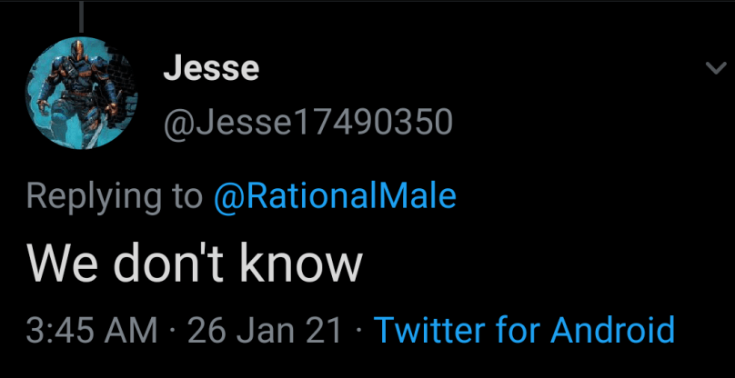This screenshot has width=735, height=378.
Task: Click the Twitter for Android source link
Action: pyautogui.click(x=524, y=331)
